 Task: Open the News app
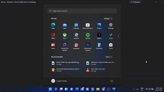pos(53,46)
